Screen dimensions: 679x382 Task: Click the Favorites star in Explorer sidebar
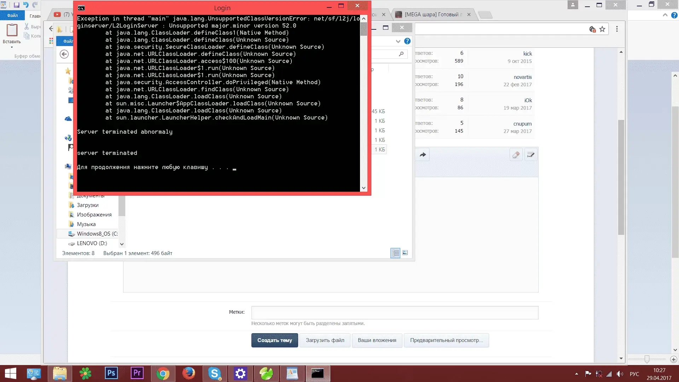point(68,71)
